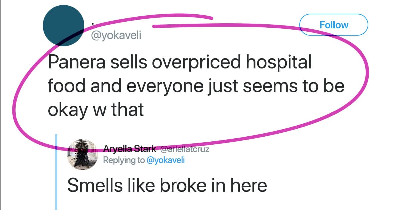
Task: Click the Follow button
Action: tap(334, 25)
